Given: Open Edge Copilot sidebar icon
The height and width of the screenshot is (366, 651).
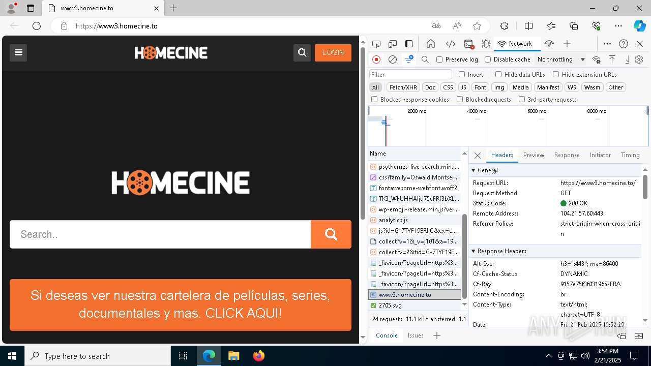Looking at the screenshot, I should [639, 26].
